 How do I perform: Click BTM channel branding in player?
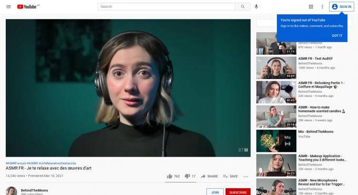point(243,150)
